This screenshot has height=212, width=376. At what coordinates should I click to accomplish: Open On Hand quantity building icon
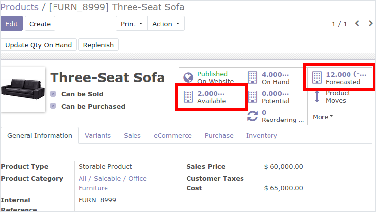click(x=252, y=77)
